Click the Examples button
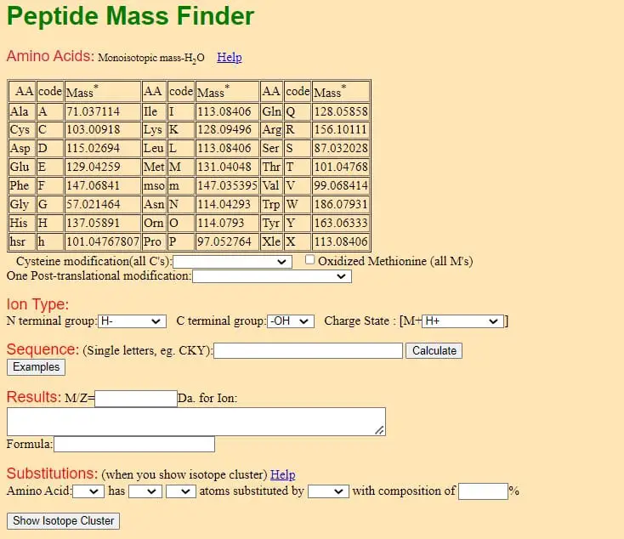The height and width of the screenshot is (539, 624). 37,367
